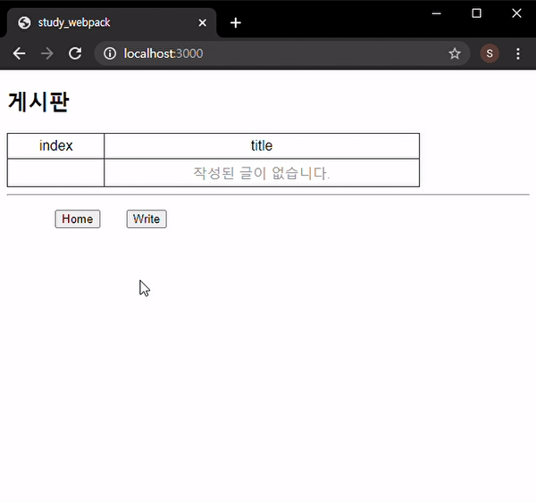Click the index column header

[55, 145]
